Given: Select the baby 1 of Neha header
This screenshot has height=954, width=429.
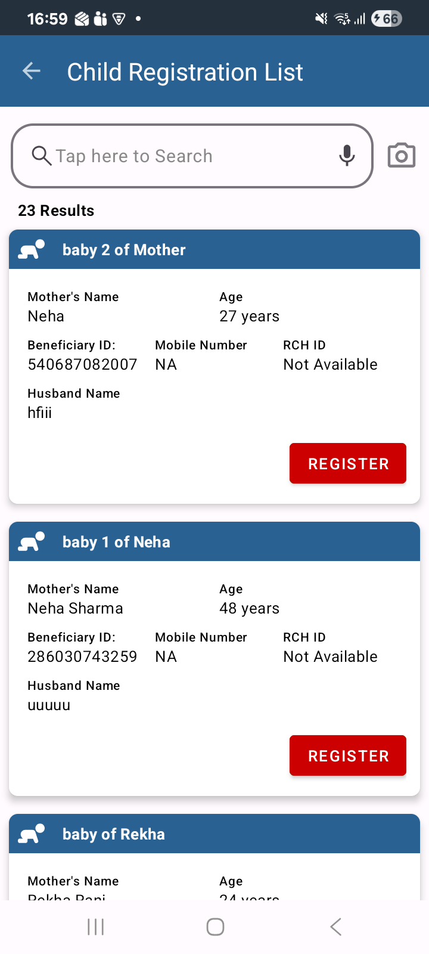Looking at the screenshot, I should pos(214,541).
